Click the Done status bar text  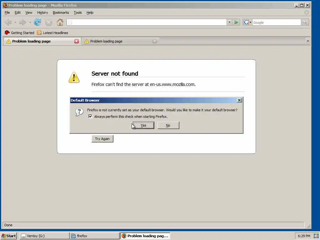click(x=8, y=225)
